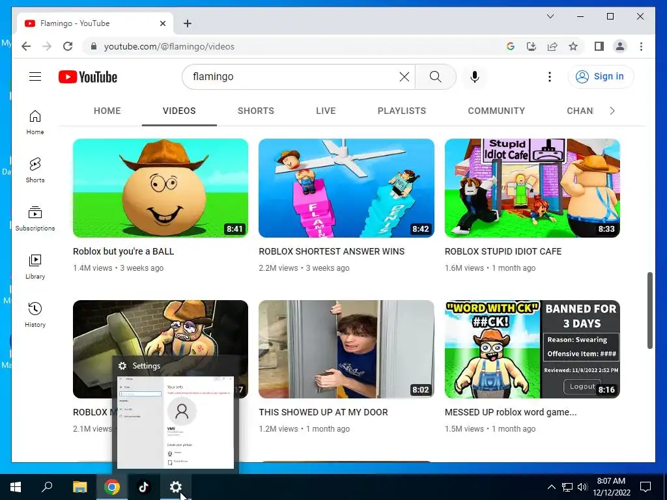Install app via address bar icon

click(532, 46)
